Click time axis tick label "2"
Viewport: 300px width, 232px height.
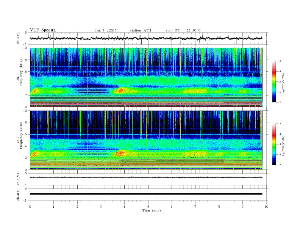pos(77,207)
